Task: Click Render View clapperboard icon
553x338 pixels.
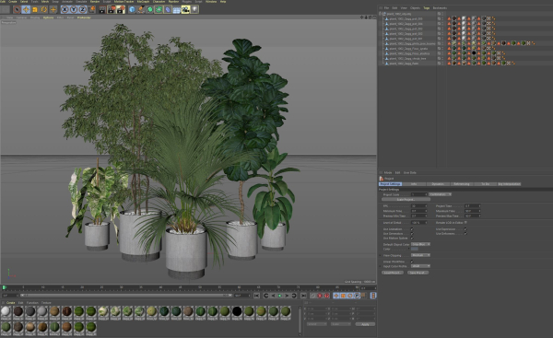Action: pos(102,9)
